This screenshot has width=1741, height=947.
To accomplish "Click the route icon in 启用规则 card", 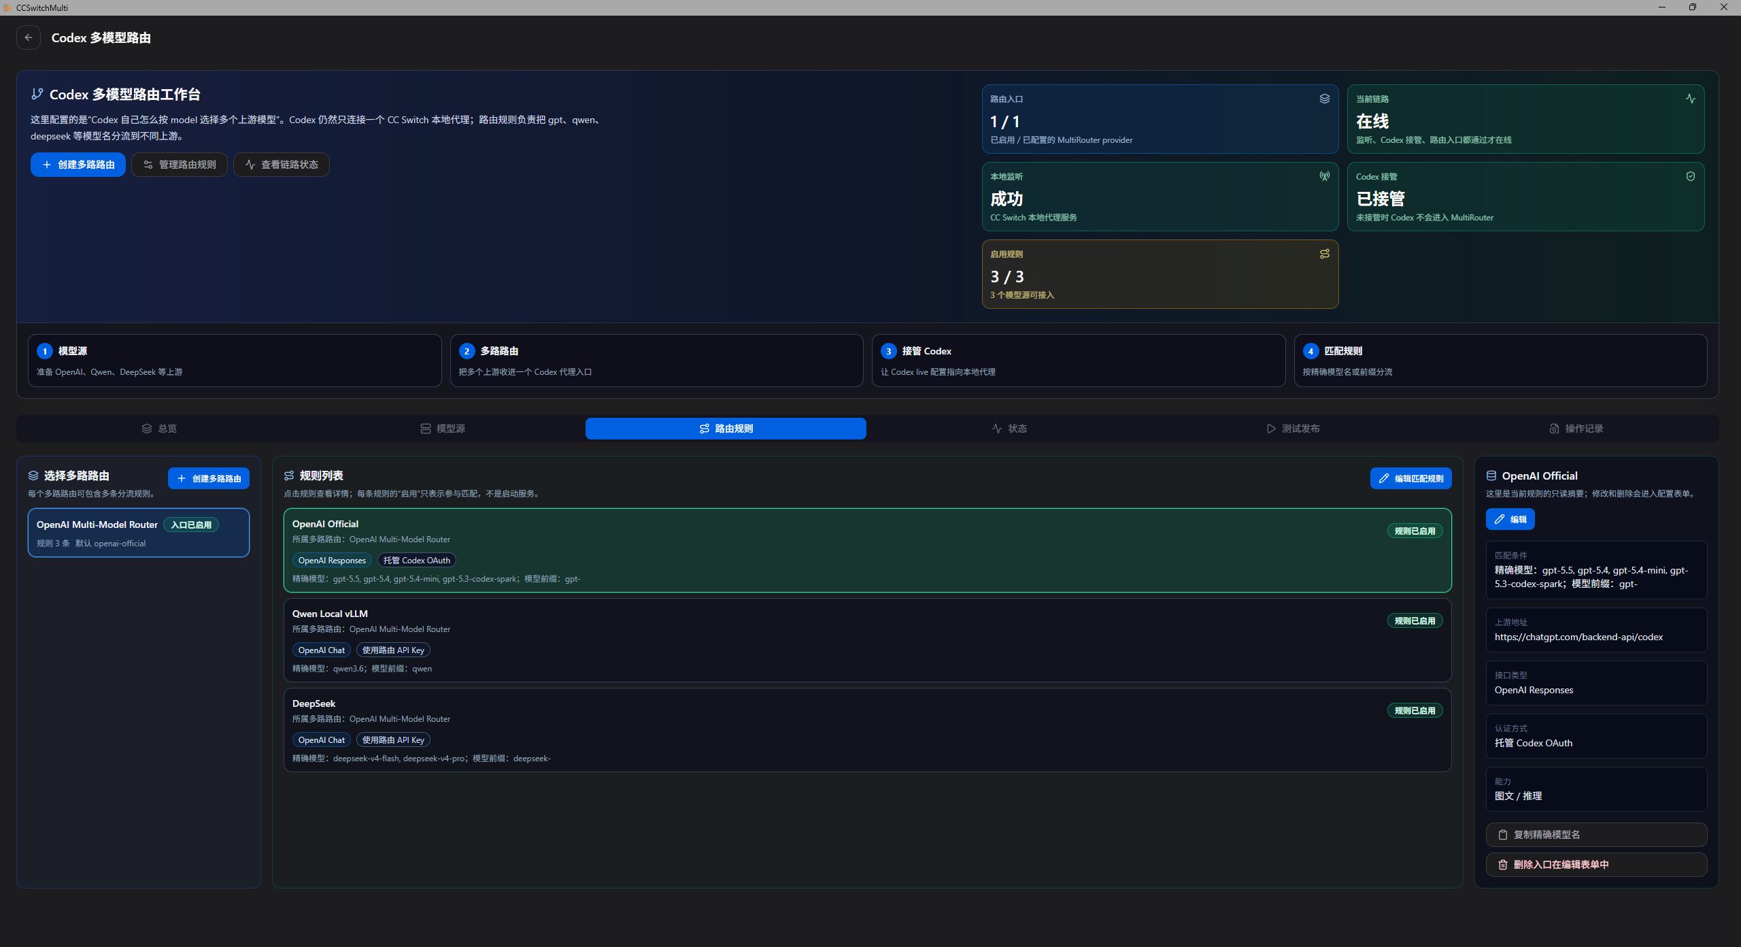I will [x=1324, y=254].
